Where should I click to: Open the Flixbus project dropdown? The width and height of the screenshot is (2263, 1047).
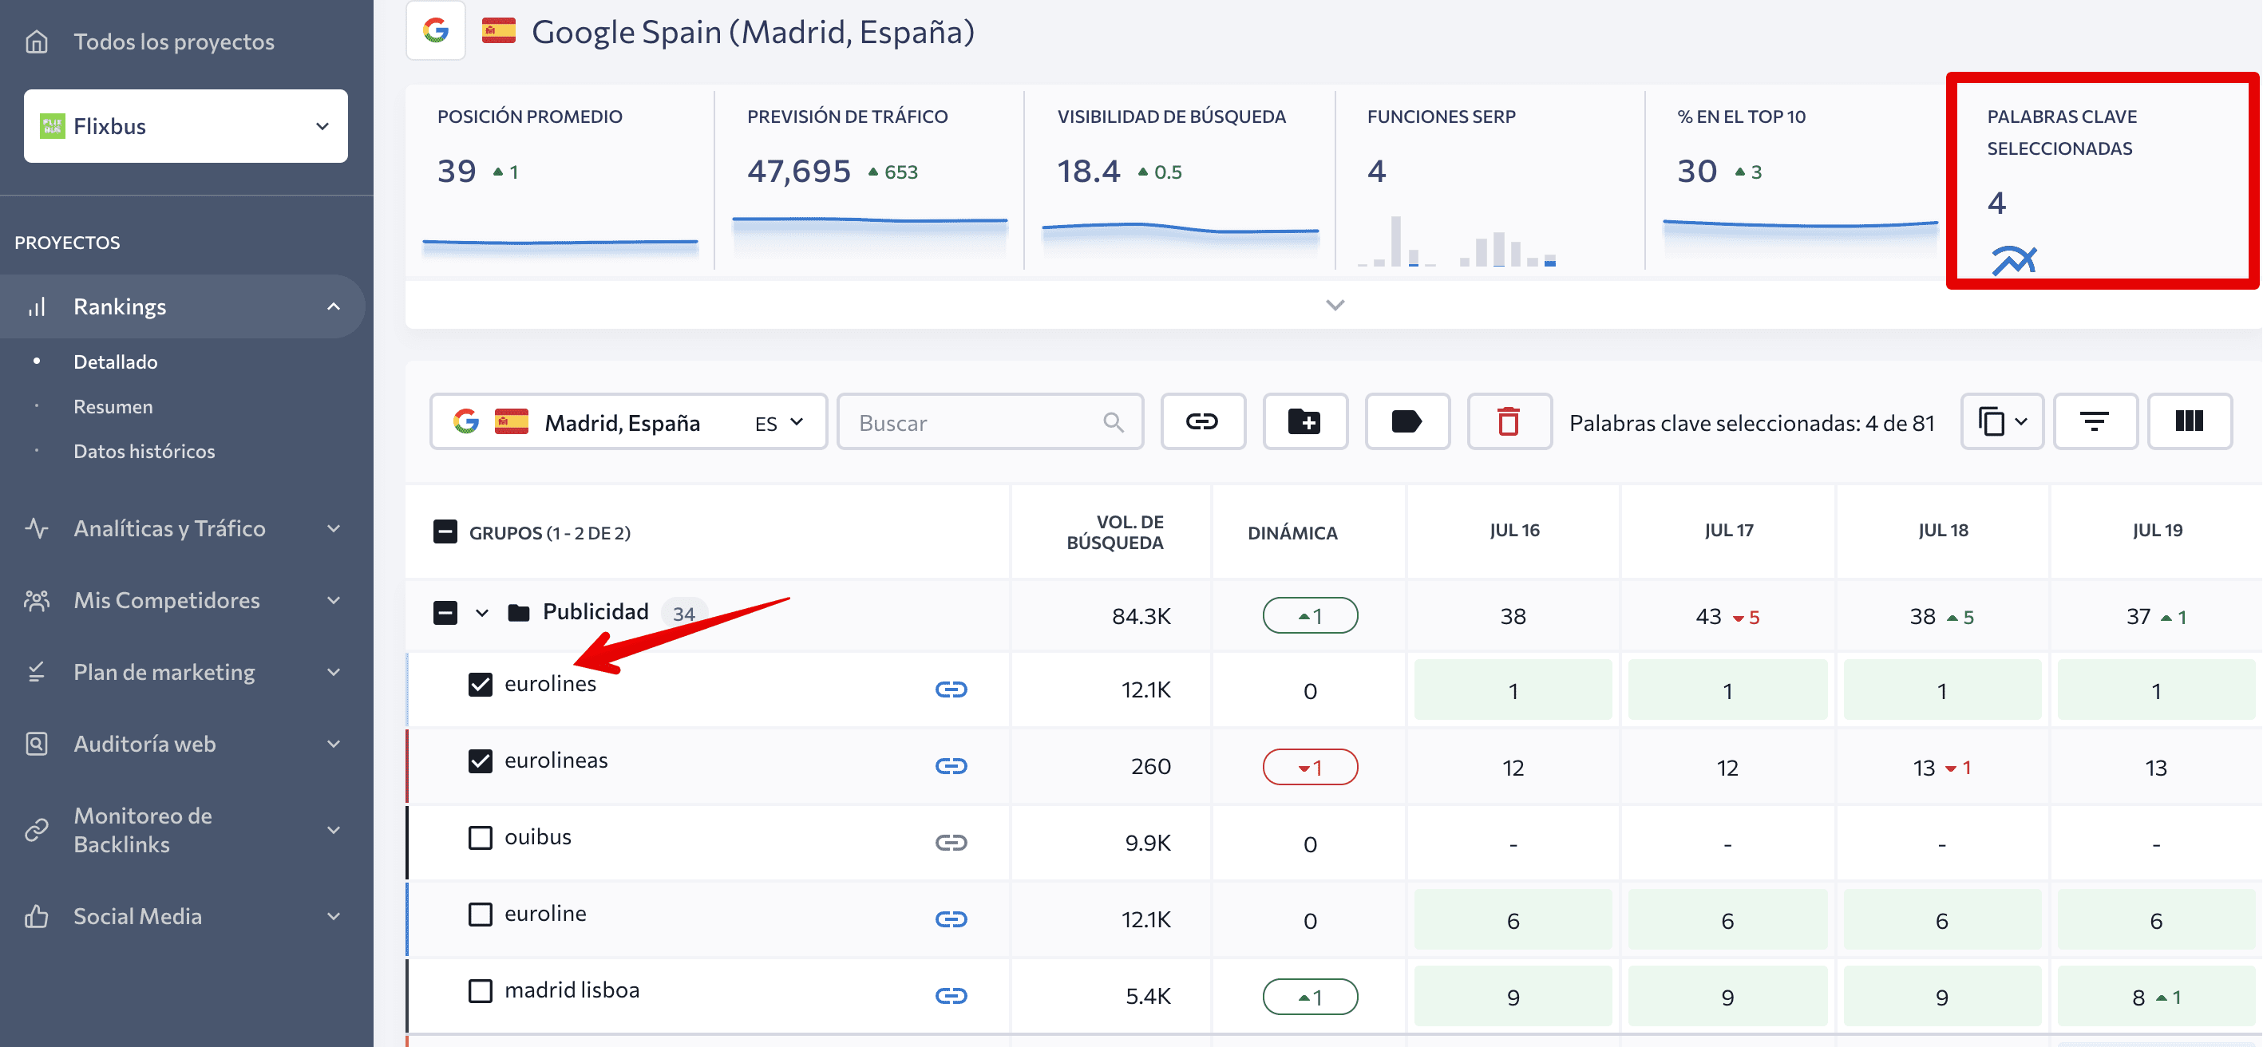pos(185,125)
